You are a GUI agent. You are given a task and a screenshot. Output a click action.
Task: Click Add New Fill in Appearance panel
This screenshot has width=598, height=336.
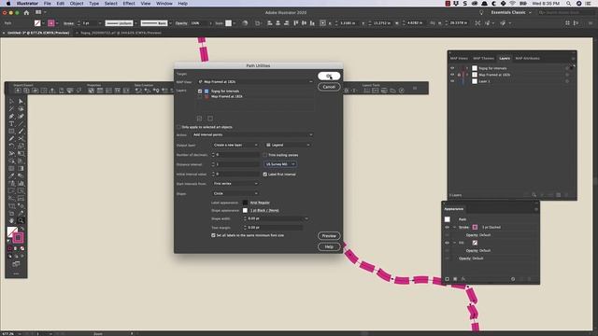tap(455, 279)
